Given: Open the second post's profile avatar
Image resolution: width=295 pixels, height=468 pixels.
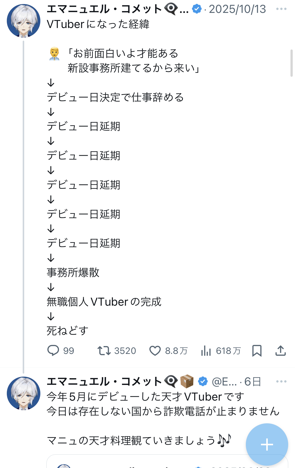Looking at the screenshot, I should click(23, 393).
